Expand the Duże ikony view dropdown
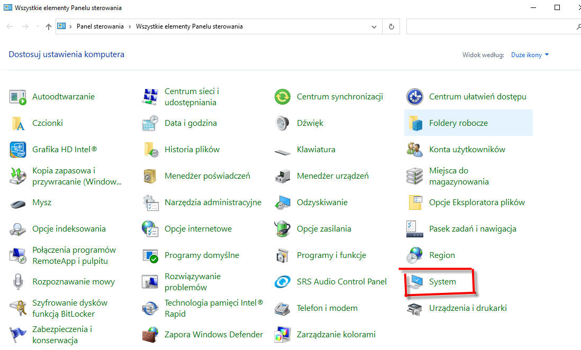The width and height of the screenshot is (581, 350). [x=530, y=55]
